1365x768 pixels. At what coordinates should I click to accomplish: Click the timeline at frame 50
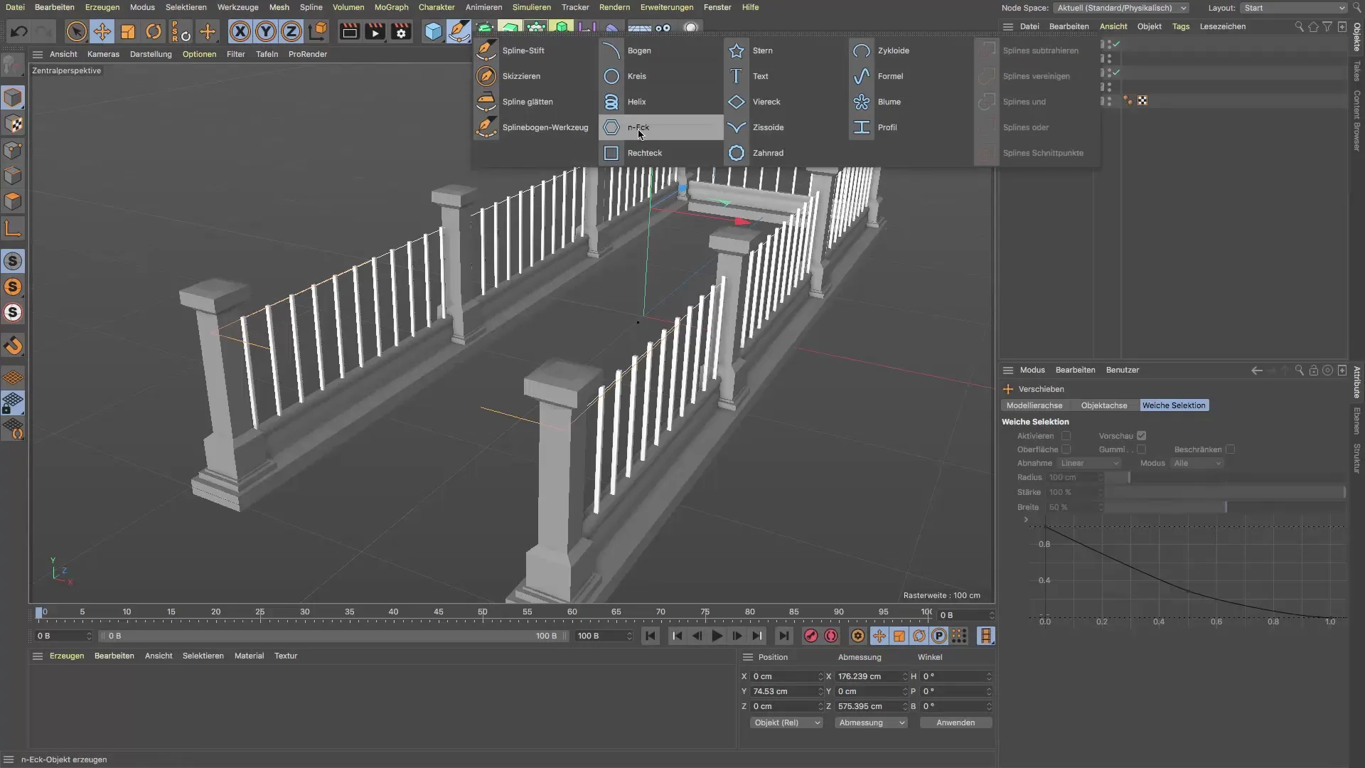tap(483, 612)
